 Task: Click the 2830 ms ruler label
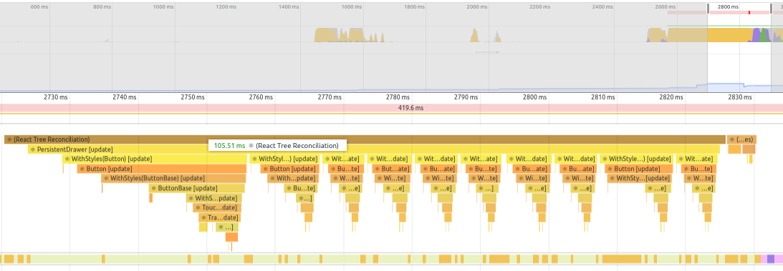(x=741, y=97)
